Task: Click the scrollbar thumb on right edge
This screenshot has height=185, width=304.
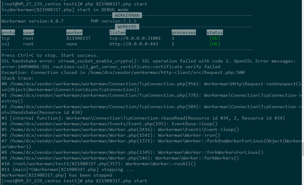Action: tap(303, 149)
